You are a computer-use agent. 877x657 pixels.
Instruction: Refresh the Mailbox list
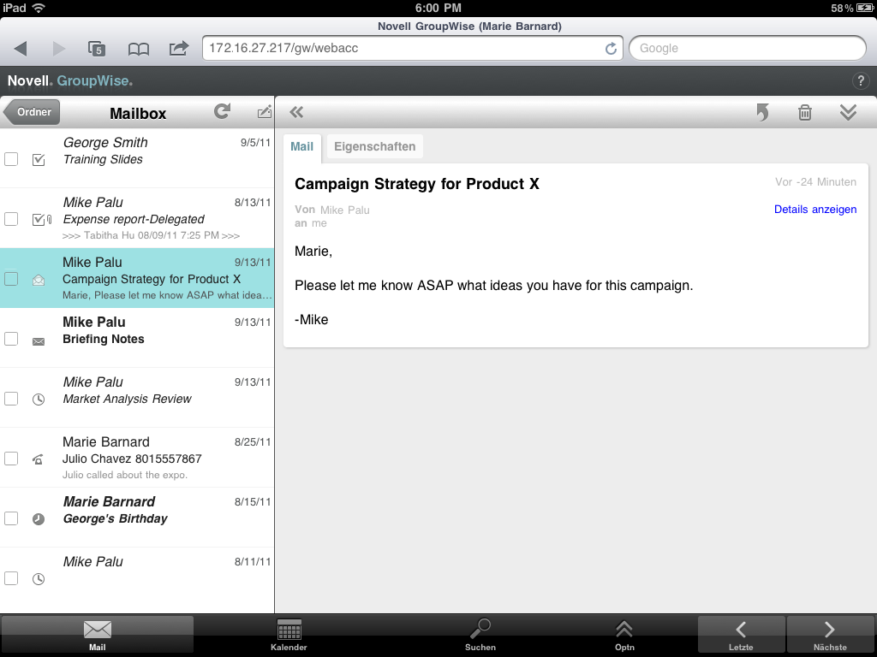(x=222, y=111)
